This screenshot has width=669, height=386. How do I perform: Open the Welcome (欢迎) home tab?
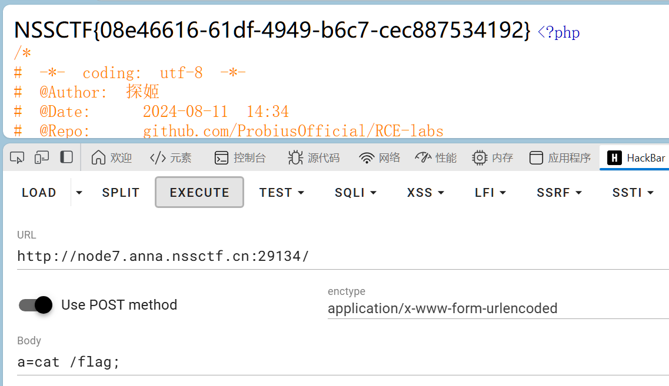click(112, 157)
